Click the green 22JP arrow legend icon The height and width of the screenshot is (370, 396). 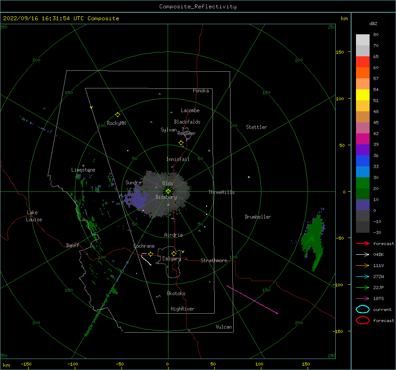coord(363,287)
